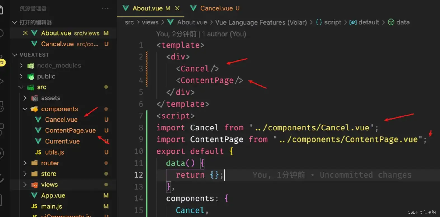Screen dimensions: 440x217
Task: Click Vue icon beside App.vue
Action: 34,195
